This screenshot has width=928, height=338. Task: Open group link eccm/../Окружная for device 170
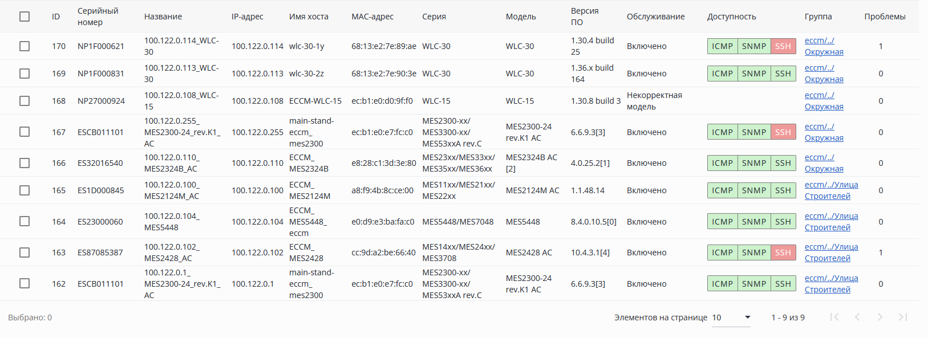tap(824, 46)
